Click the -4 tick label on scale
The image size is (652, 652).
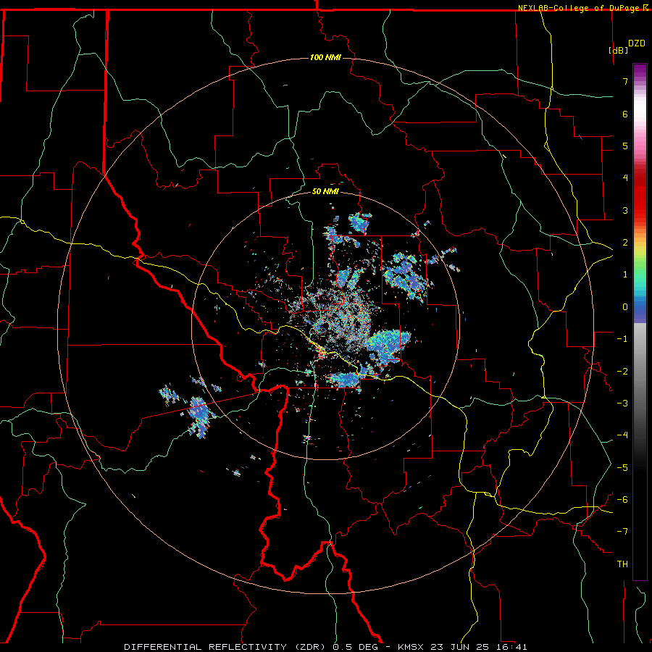point(622,435)
